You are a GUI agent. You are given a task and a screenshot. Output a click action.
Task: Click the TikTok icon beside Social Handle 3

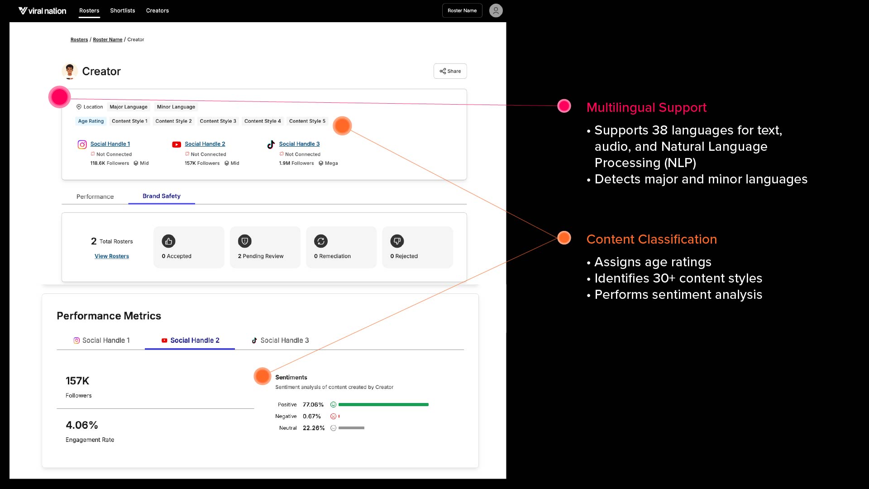[271, 144]
